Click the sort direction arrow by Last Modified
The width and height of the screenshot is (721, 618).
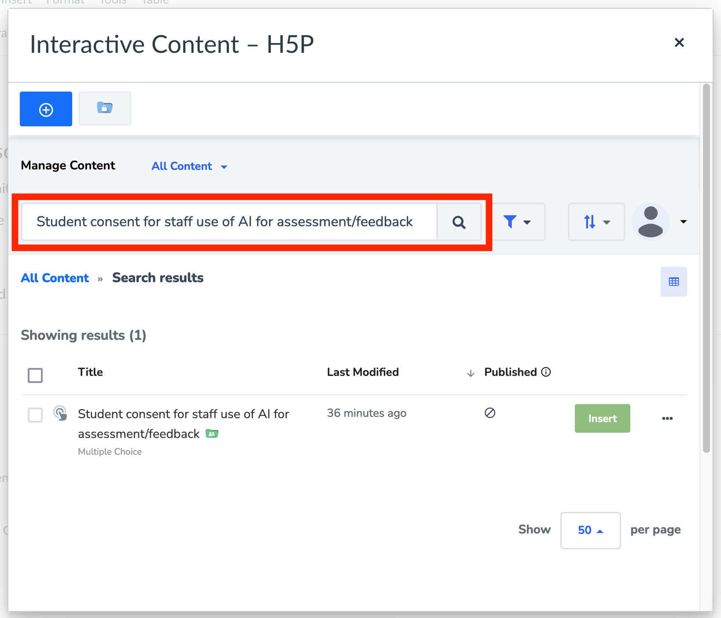471,373
